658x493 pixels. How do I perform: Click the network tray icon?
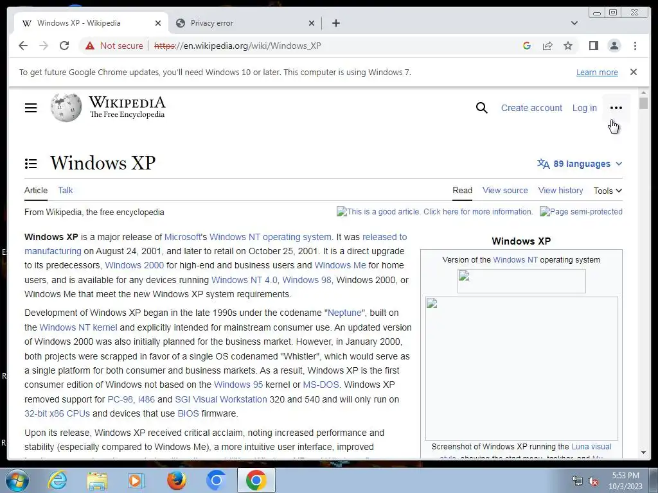578,481
